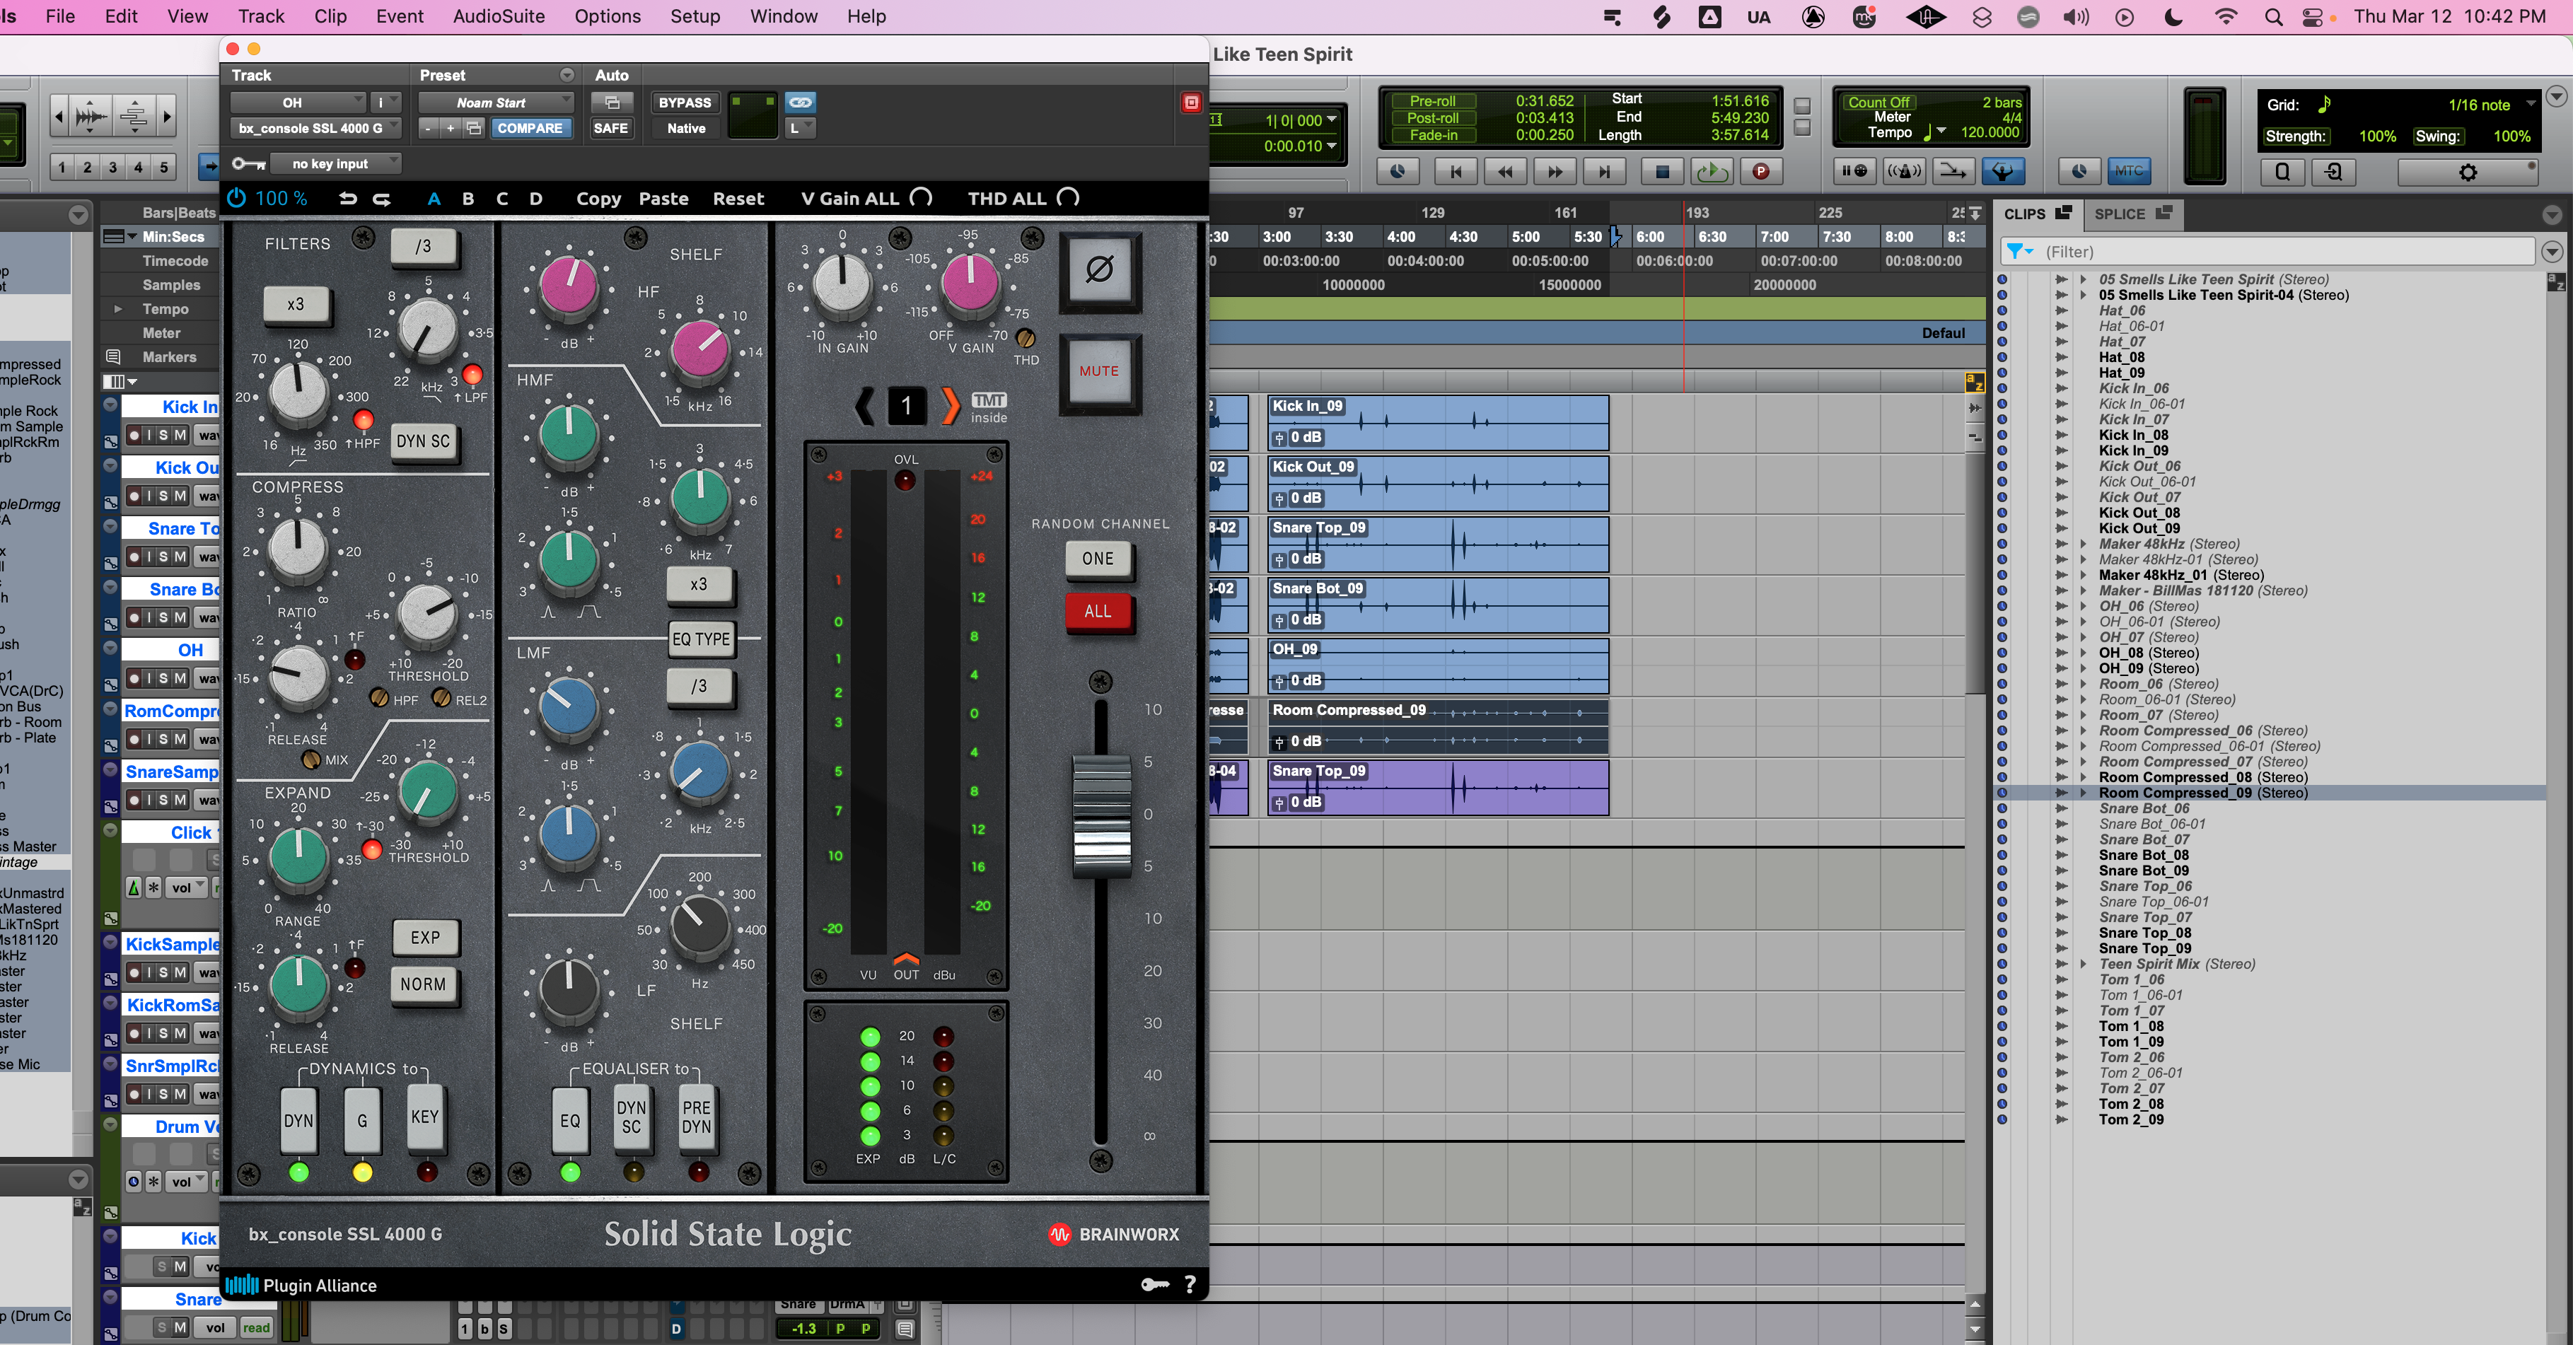Open the AudioSuite menu

coord(499,17)
